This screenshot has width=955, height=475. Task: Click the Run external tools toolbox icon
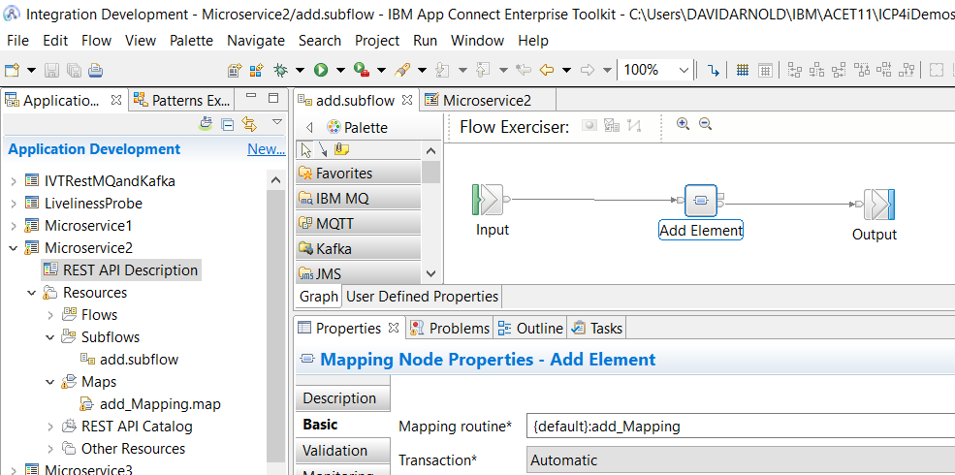coord(362,70)
